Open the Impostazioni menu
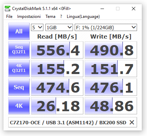The image size is (147, 136). (29, 17)
